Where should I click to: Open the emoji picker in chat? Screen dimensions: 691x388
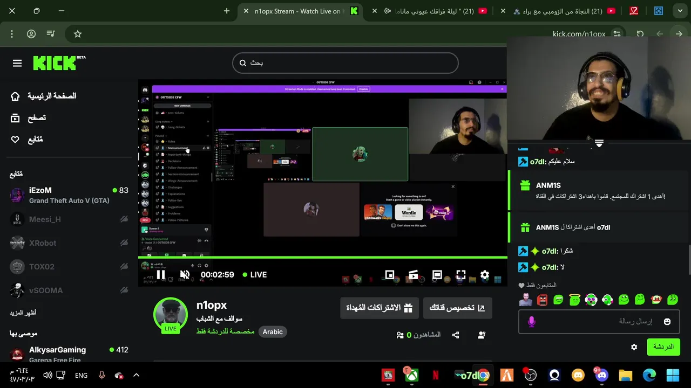[x=667, y=322]
